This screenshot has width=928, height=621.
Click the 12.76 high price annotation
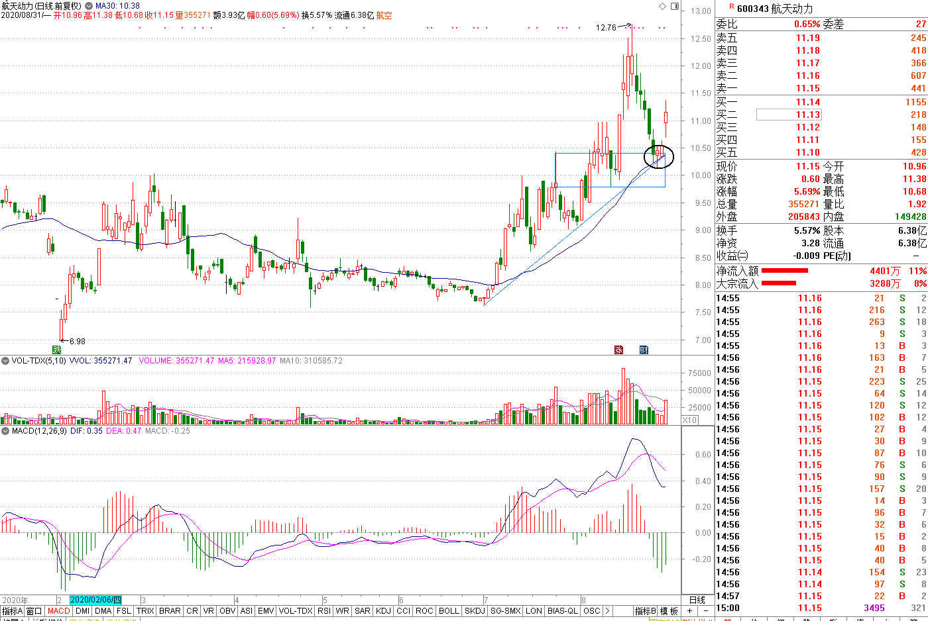click(606, 27)
